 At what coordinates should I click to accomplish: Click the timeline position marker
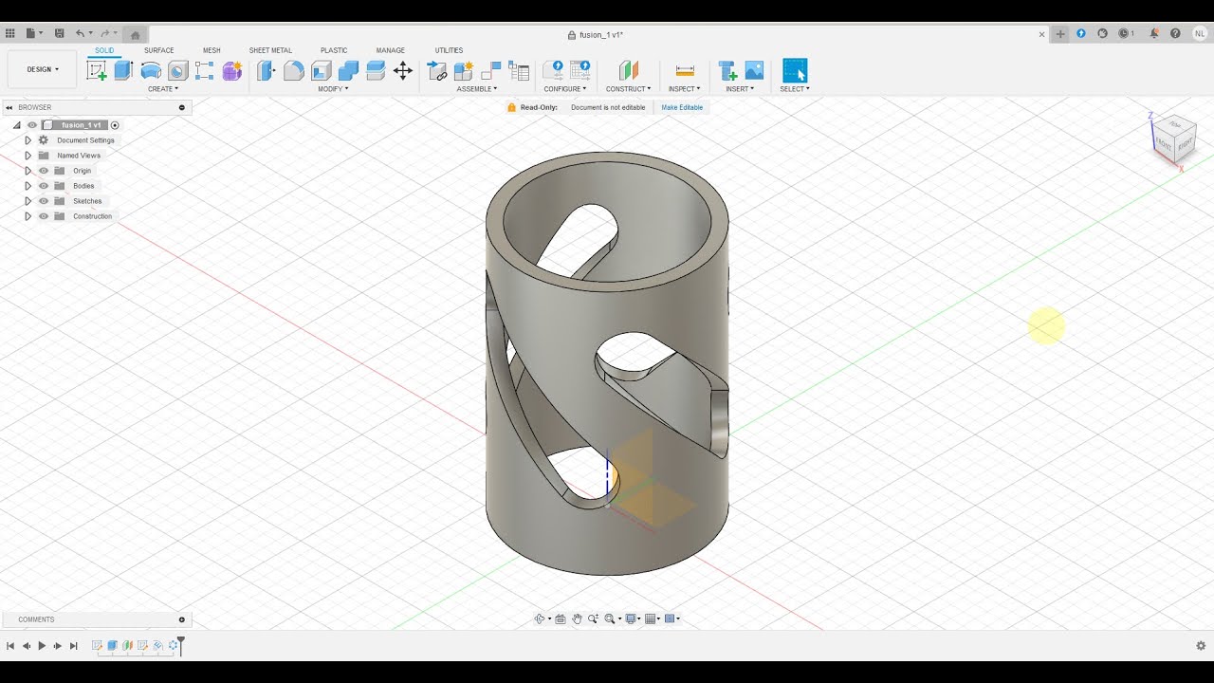[x=181, y=645]
